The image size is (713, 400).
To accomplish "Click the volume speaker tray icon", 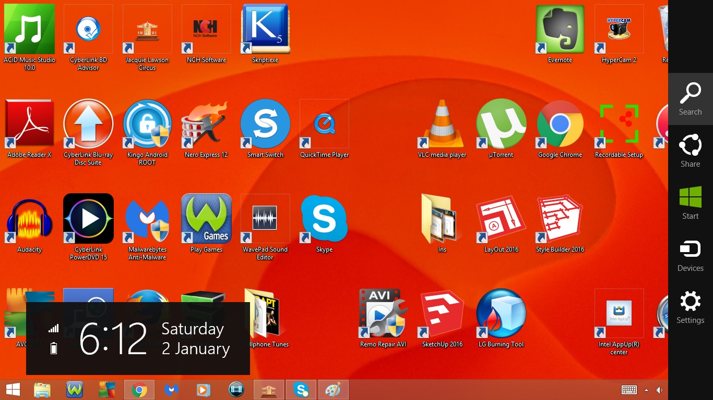I will [x=660, y=390].
